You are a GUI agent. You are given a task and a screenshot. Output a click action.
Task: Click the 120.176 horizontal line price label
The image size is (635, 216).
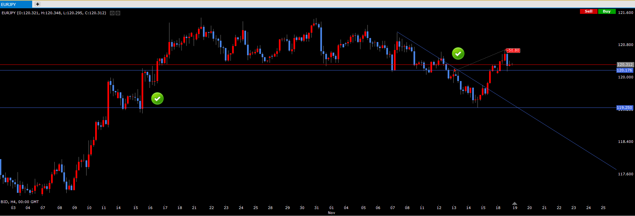(x=624, y=70)
